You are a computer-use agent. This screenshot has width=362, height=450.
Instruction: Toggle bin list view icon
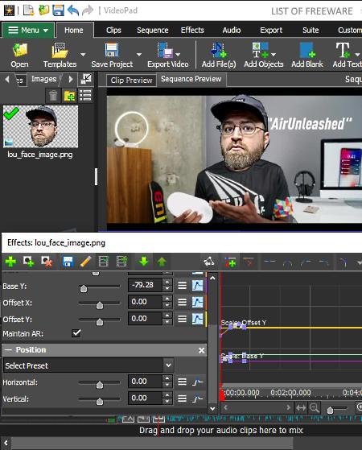coord(85,96)
